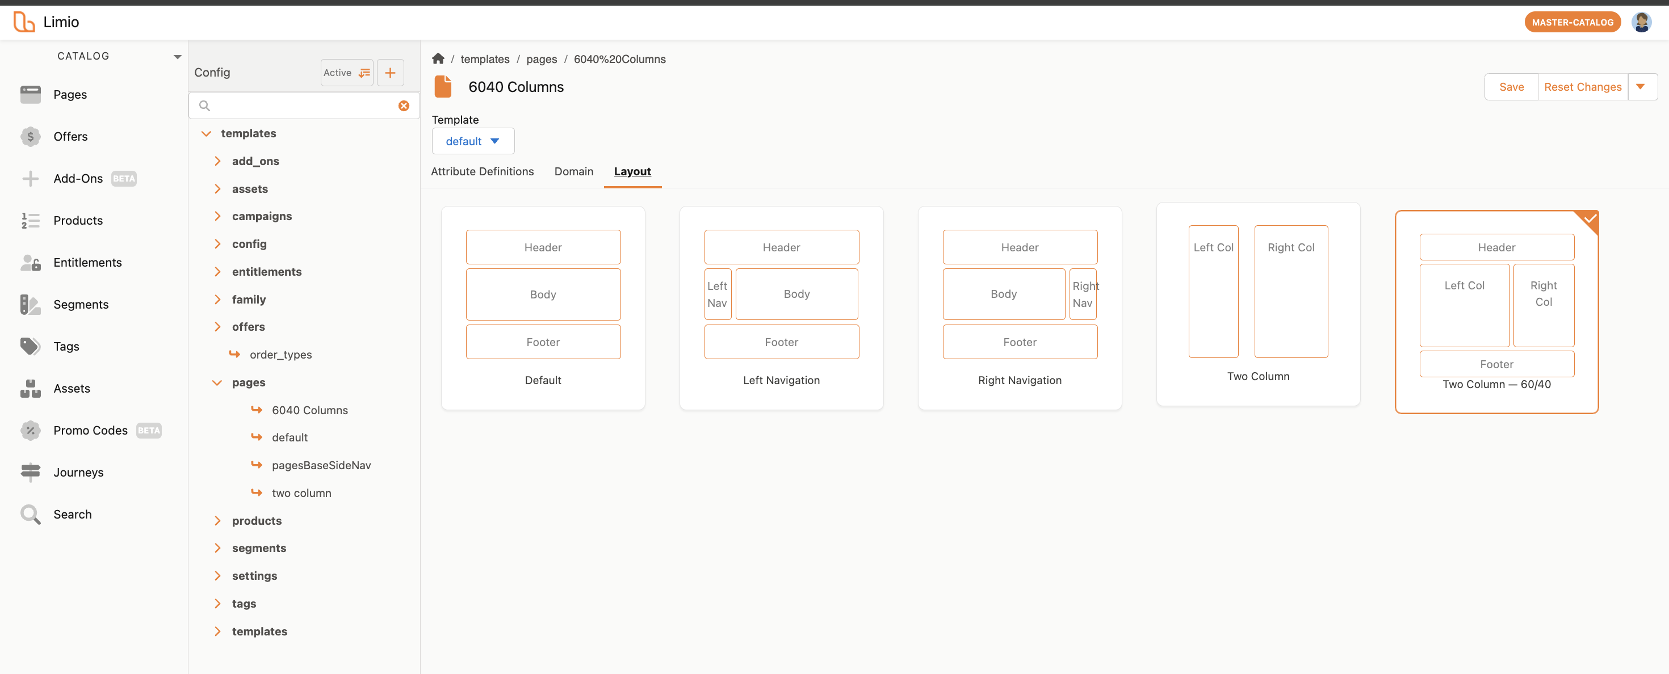Click the Entitlements lock icon
Screen dimensions: 1669x674
tap(31, 263)
